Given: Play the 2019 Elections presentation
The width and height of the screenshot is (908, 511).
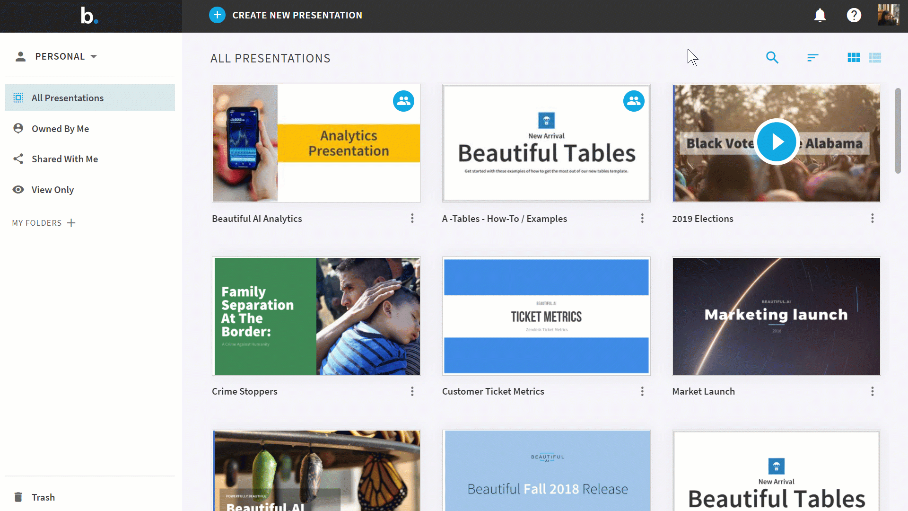Looking at the screenshot, I should tap(777, 141).
